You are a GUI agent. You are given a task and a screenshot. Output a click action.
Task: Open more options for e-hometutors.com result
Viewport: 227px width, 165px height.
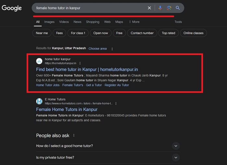[116, 104]
